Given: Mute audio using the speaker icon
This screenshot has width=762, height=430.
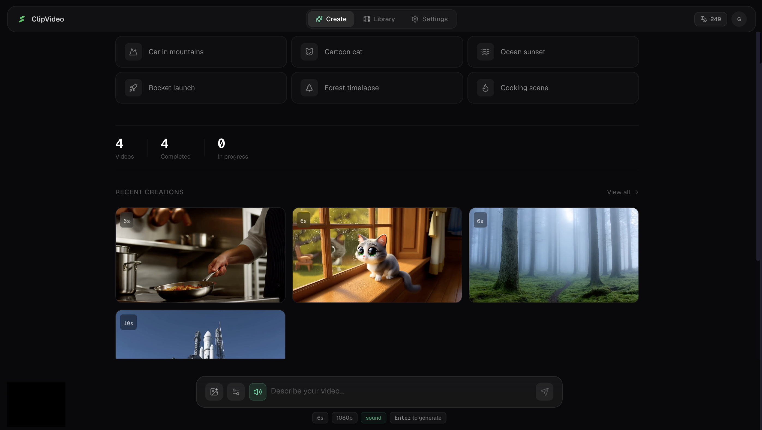Looking at the screenshot, I should point(258,392).
